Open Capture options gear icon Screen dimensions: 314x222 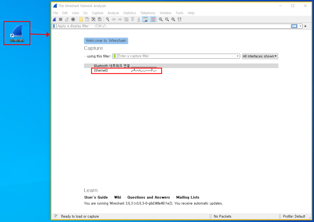click(73, 20)
